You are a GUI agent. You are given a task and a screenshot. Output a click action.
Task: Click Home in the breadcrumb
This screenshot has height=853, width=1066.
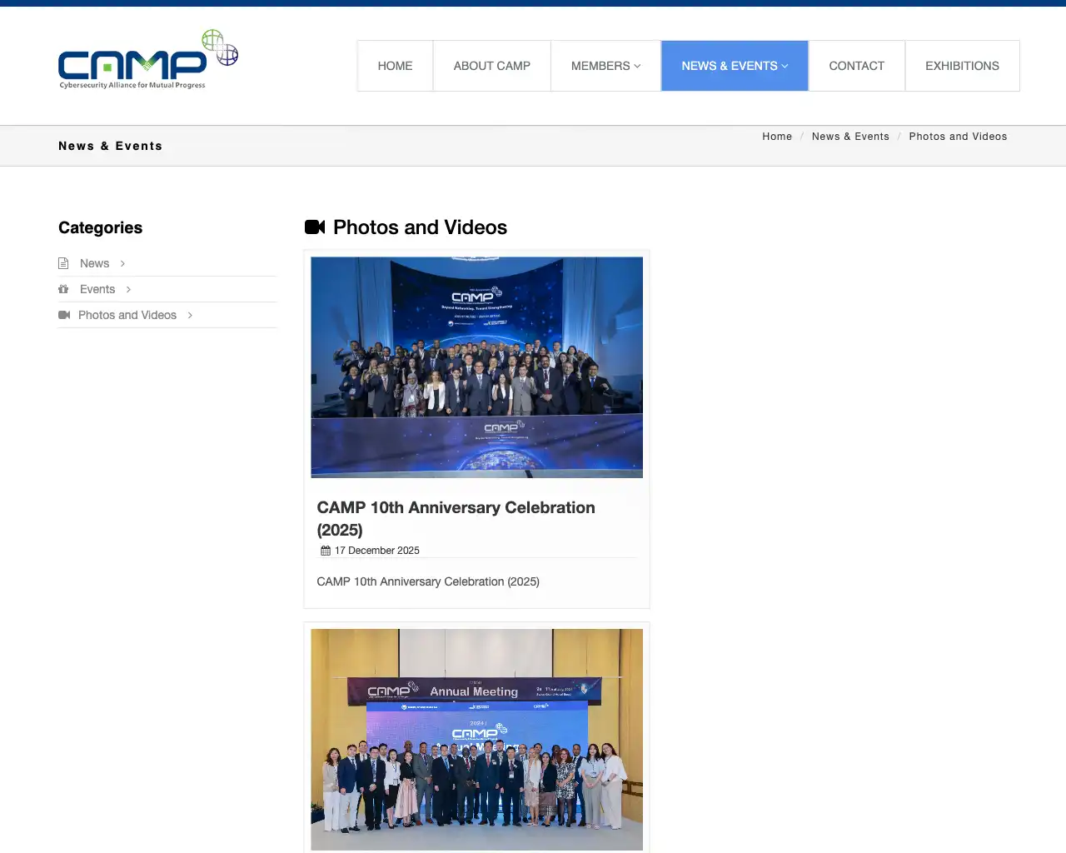pos(777,137)
